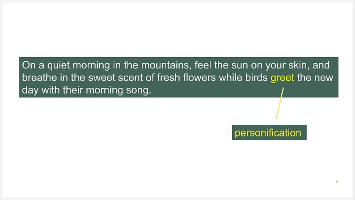The image size is (355, 200).
Task: Select the "personification" label box
Action: pyautogui.click(x=269, y=132)
